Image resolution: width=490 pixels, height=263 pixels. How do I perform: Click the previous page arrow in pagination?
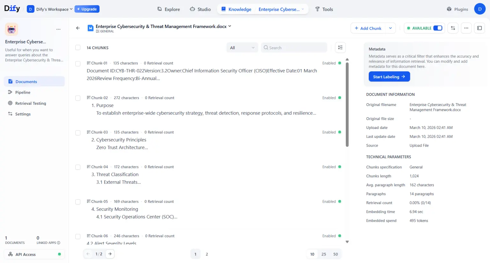pyautogui.click(x=88, y=254)
